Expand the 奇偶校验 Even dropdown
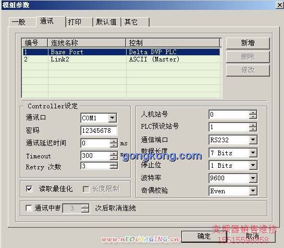The width and height of the screenshot is (284, 248). pyautogui.click(x=253, y=191)
